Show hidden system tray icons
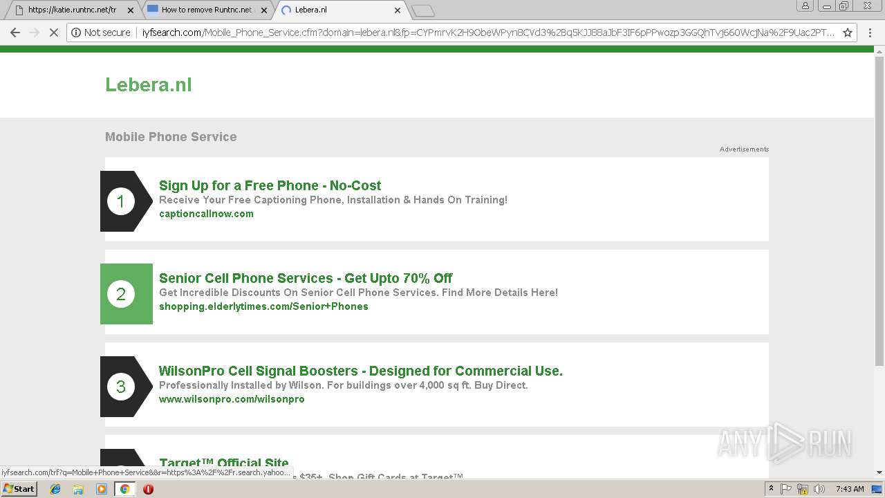Image resolution: width=885 pixels, height=498 pixels. tap(772, 489)
